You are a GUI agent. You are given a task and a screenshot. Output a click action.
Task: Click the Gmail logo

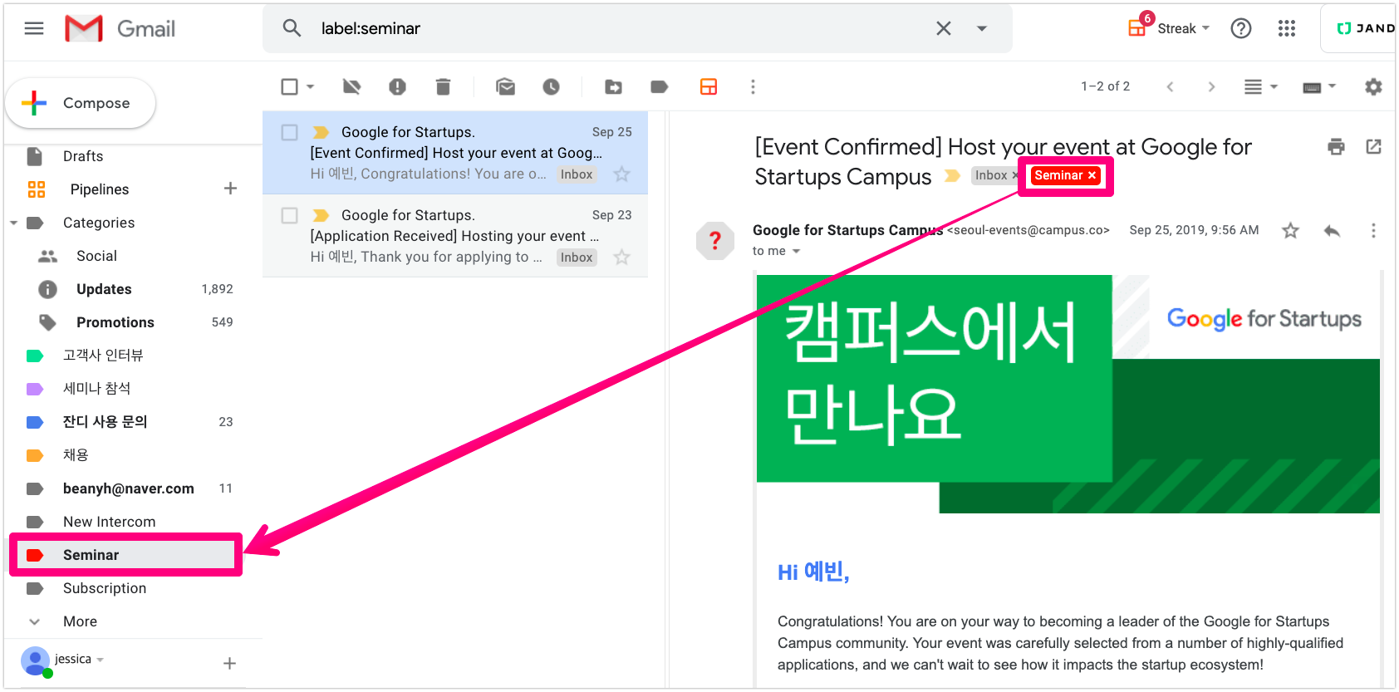(120, 28)
